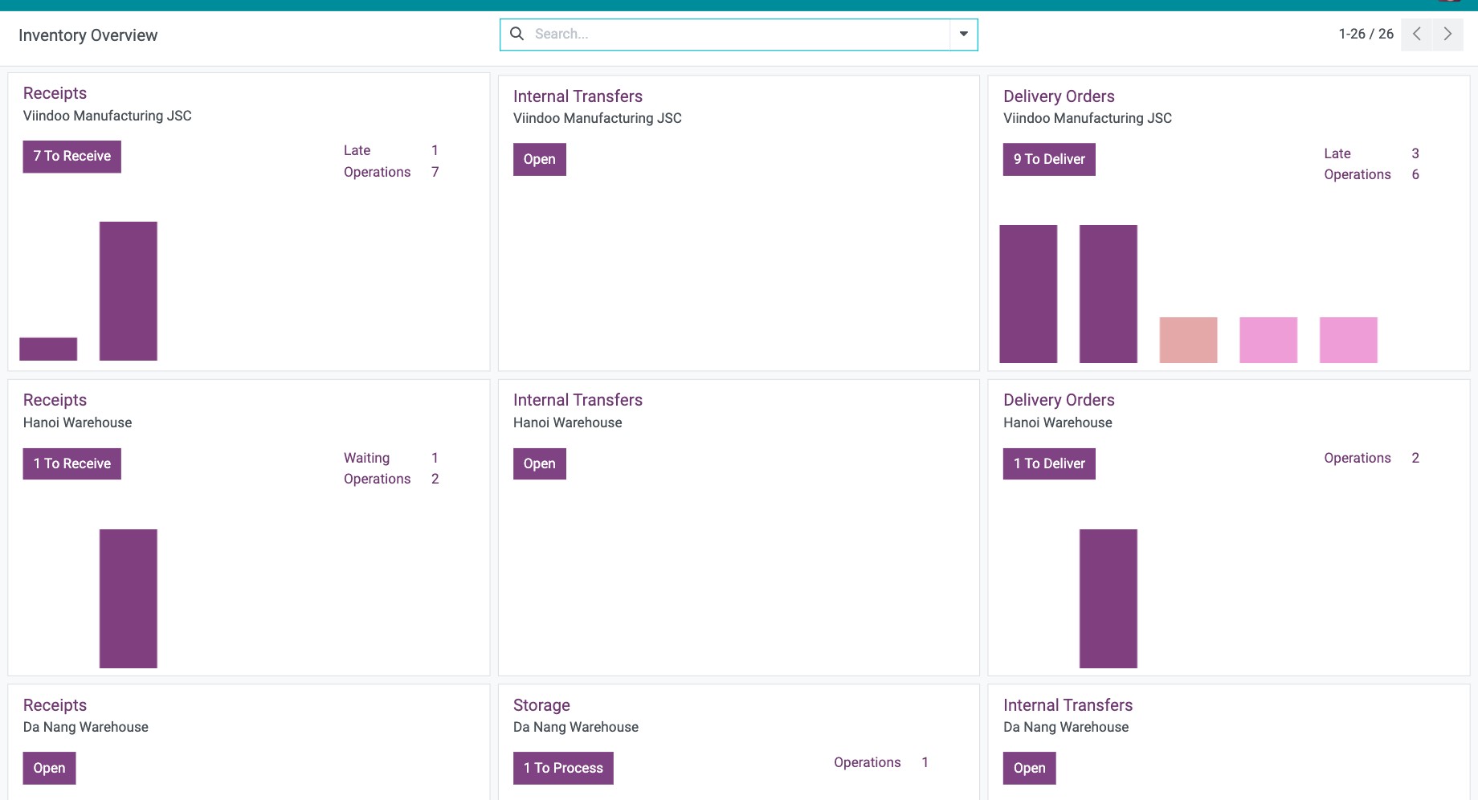Click the search magnifier icon
Viewport: 1478px width, 800px height.
517,34
